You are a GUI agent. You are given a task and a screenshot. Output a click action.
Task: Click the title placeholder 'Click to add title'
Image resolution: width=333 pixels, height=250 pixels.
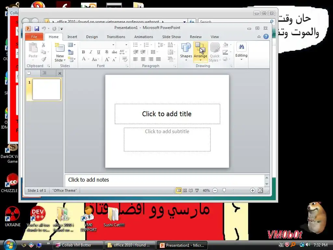pyautogui.click(x=167, y=114)
